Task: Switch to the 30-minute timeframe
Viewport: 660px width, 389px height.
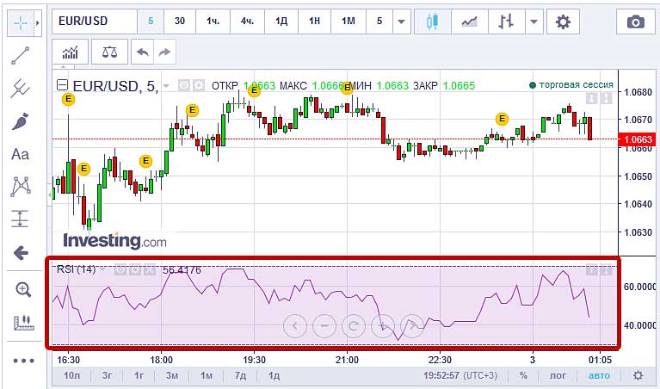Action: pos(180,21)
